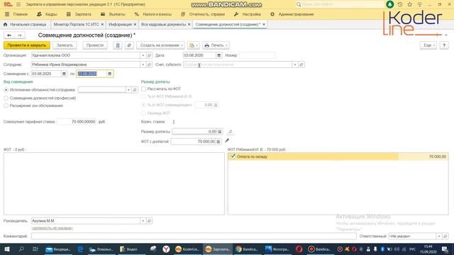Open the Windows Start menu
The height and width of the screenshot is (255, 454).
pyautogui.click(x=6, y=249)
